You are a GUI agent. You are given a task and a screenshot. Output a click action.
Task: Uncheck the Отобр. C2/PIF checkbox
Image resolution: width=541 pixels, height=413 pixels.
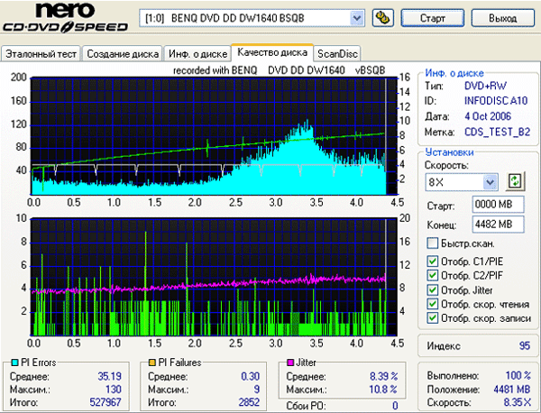[x=433, y=276]
